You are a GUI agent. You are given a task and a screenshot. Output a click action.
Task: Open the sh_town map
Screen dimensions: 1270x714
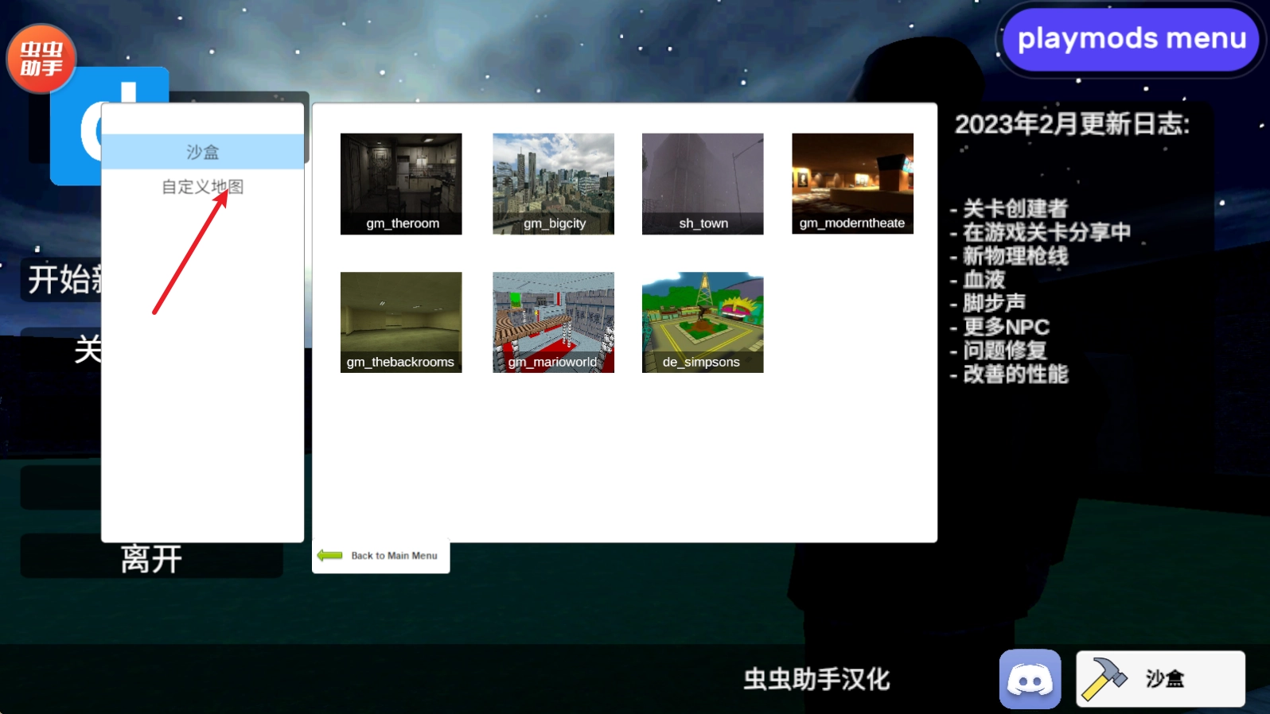click(703, 184)
